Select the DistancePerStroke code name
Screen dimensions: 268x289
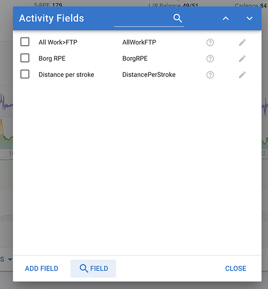coord(149,75)
